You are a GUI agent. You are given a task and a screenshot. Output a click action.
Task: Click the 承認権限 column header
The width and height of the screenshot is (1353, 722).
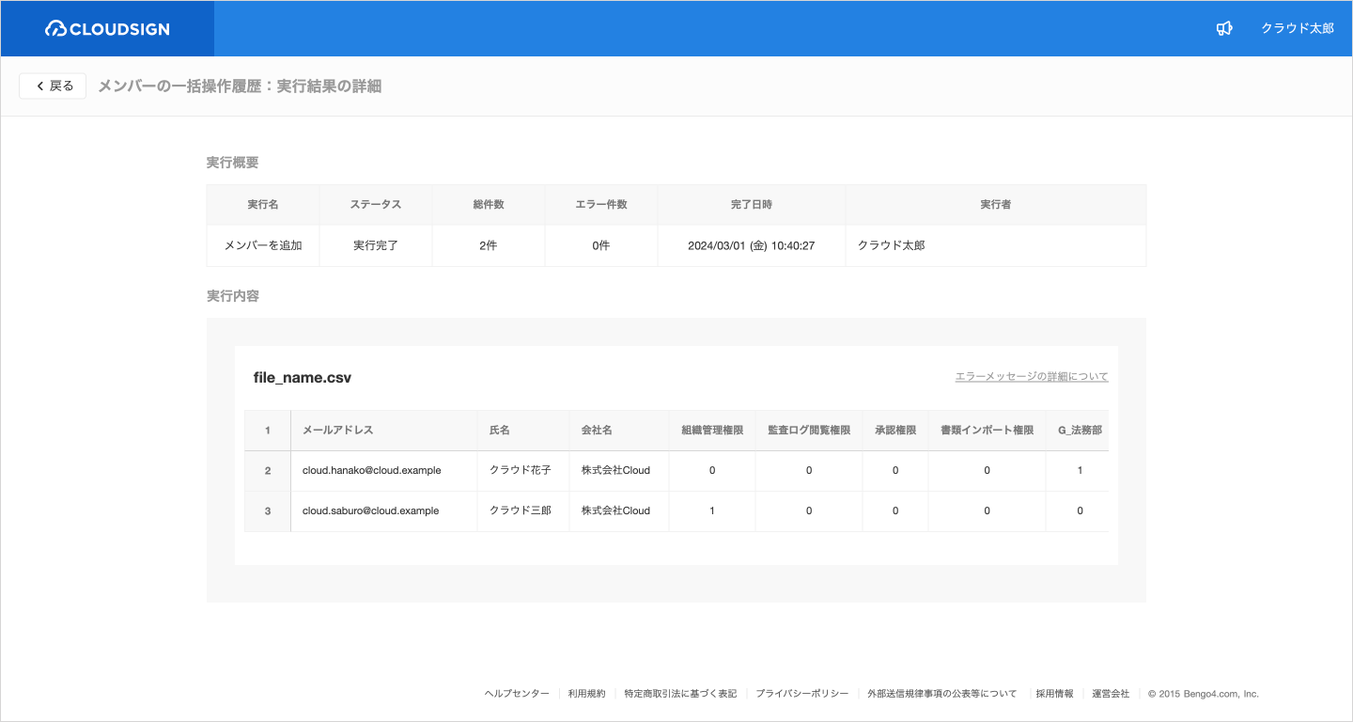895,430
